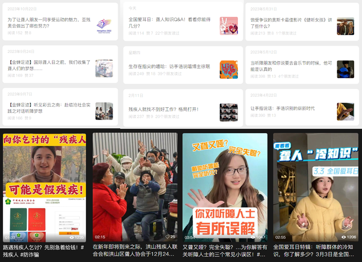The image size is (362, 262).
Task: Click the eye view-count icon showing 1047
Action: coord(253,237)
